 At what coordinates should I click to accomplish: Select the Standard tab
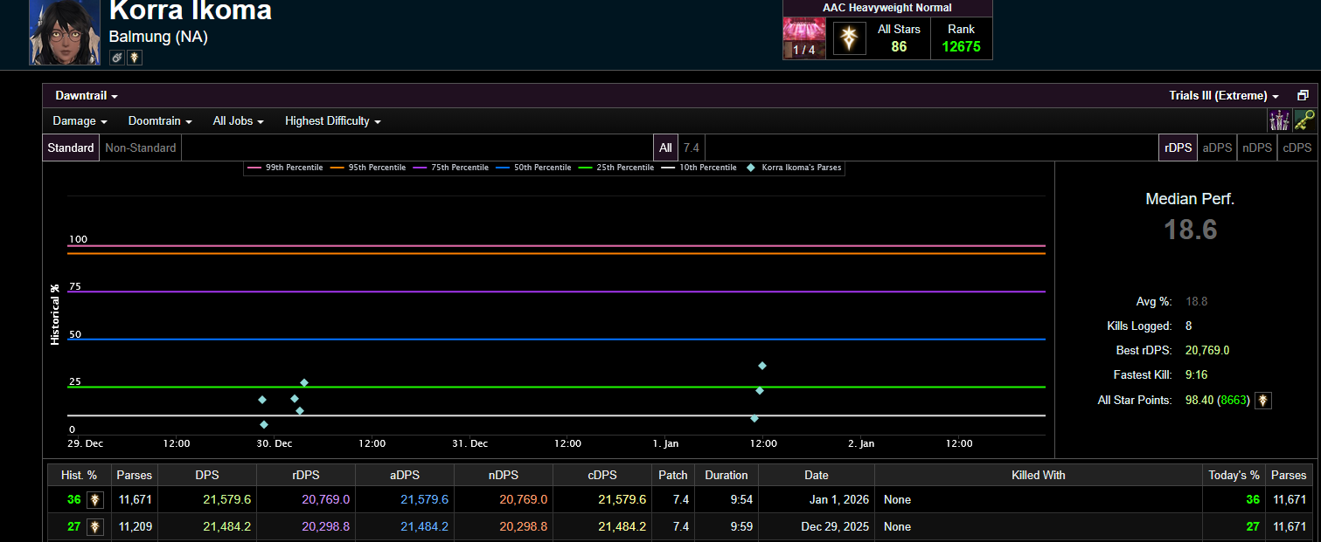click(71, 148)
